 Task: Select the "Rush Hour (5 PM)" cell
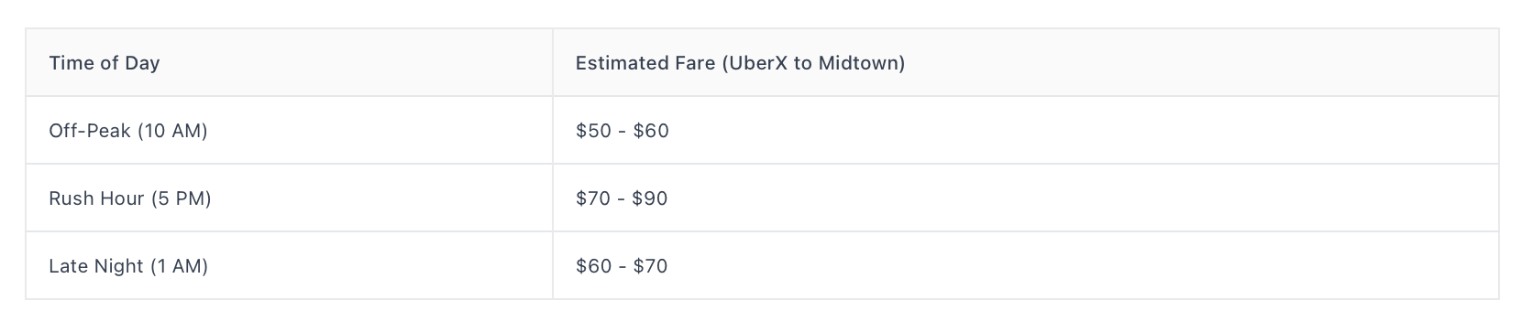tap(289, 198)
